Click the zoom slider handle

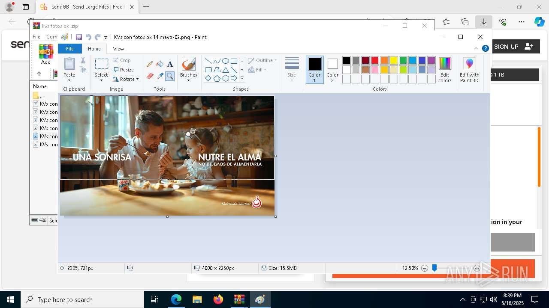point(434,268)
